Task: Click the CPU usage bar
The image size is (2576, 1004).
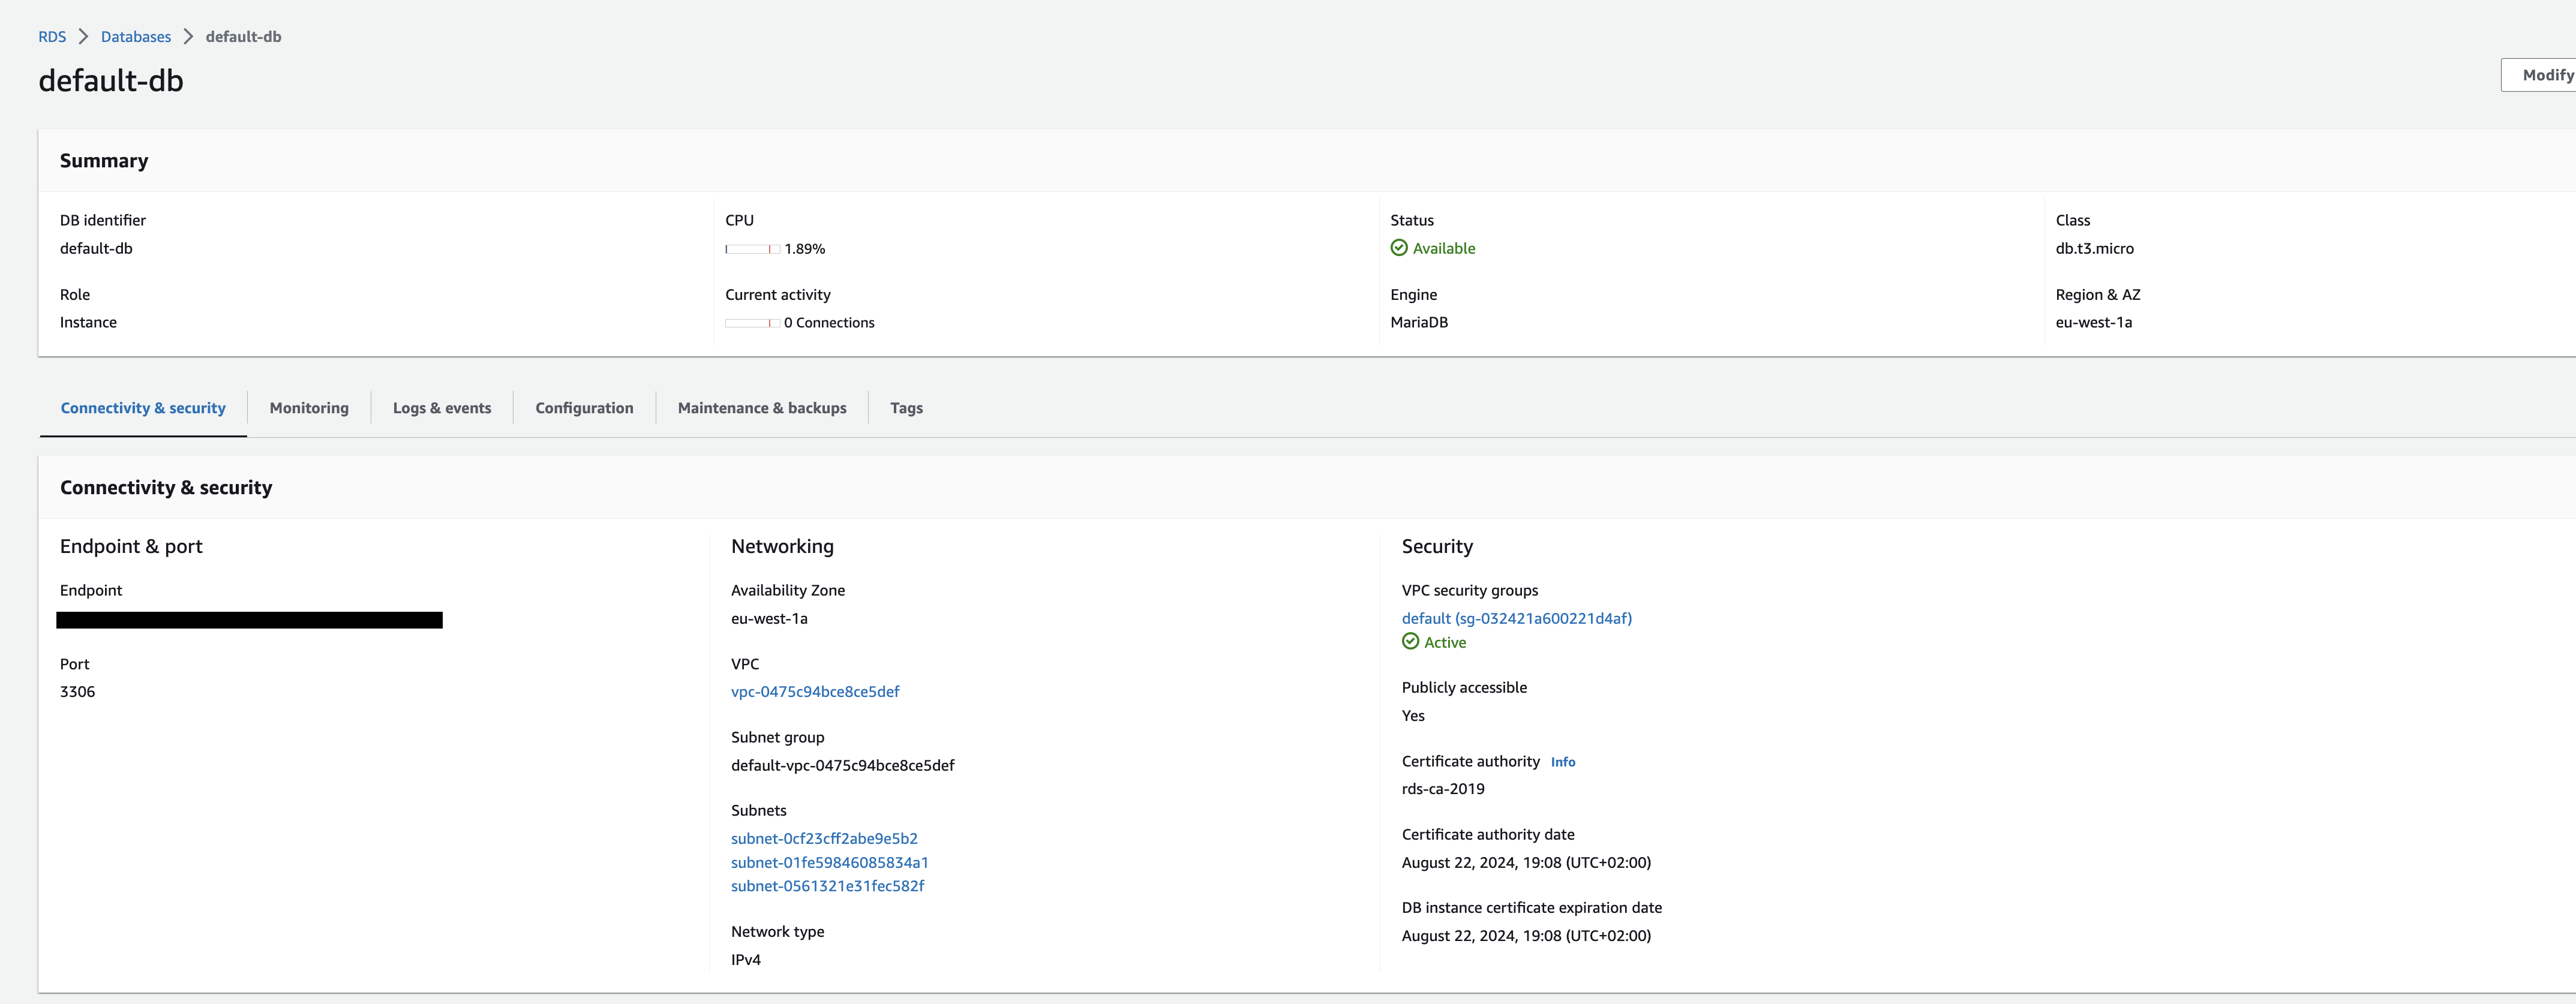Action: coord(752,249)
